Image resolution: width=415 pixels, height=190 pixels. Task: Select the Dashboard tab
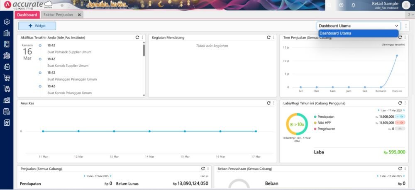tap(27, 15)
